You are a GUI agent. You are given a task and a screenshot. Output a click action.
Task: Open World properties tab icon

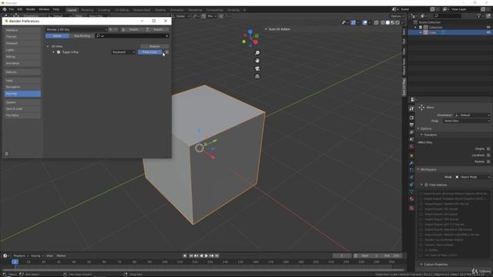point(411,147)
